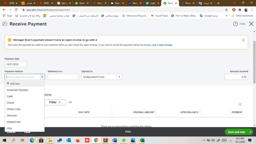Viewport: 256px width, 144px height.
Task: Click the DUE DATE column header
Action: 84,112
